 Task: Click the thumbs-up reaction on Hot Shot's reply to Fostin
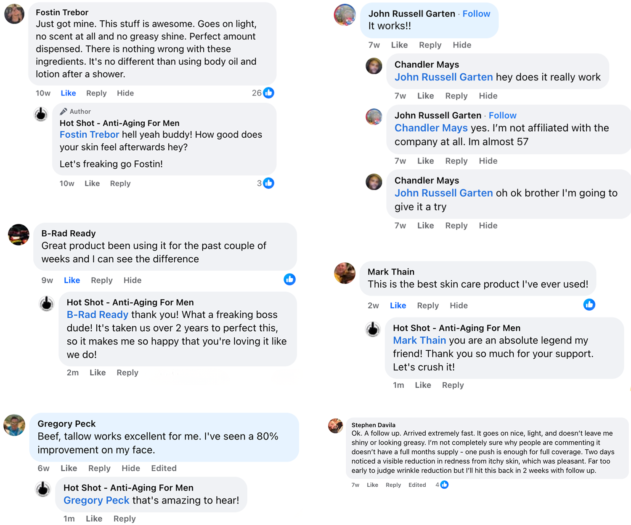click(x=268, y=183)
